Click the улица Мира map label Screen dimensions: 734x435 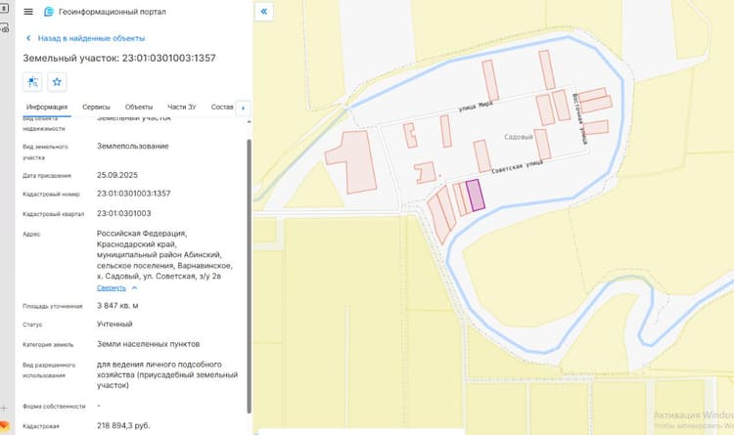(476, 108)
